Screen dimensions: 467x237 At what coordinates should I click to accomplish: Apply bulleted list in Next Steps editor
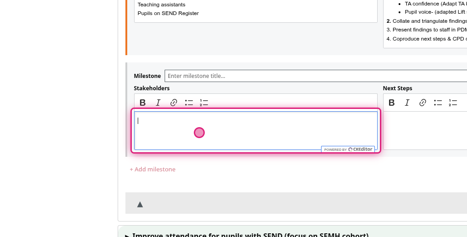(438, 103)
